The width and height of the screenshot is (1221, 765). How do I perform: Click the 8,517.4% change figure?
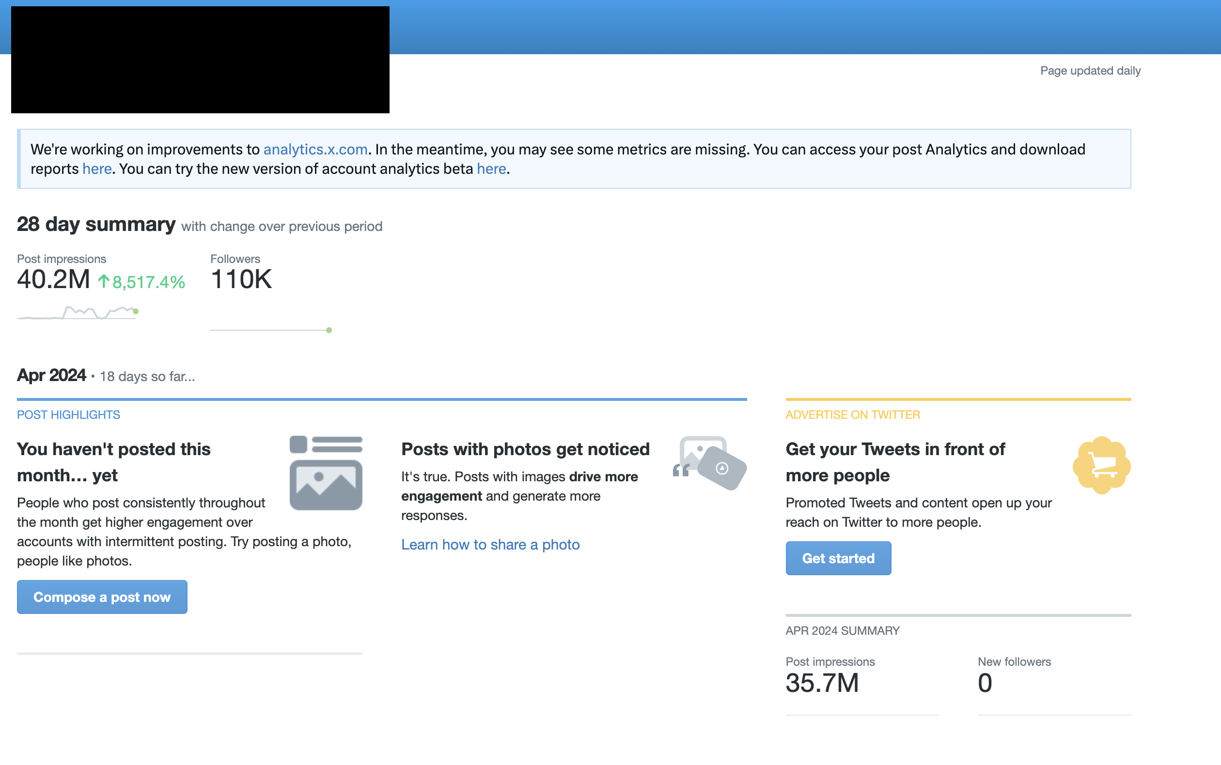click(148, 282)
